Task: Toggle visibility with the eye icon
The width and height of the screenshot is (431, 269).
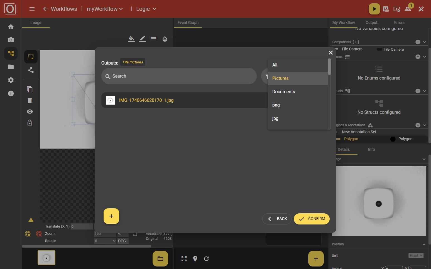Action: click(30, 112)
